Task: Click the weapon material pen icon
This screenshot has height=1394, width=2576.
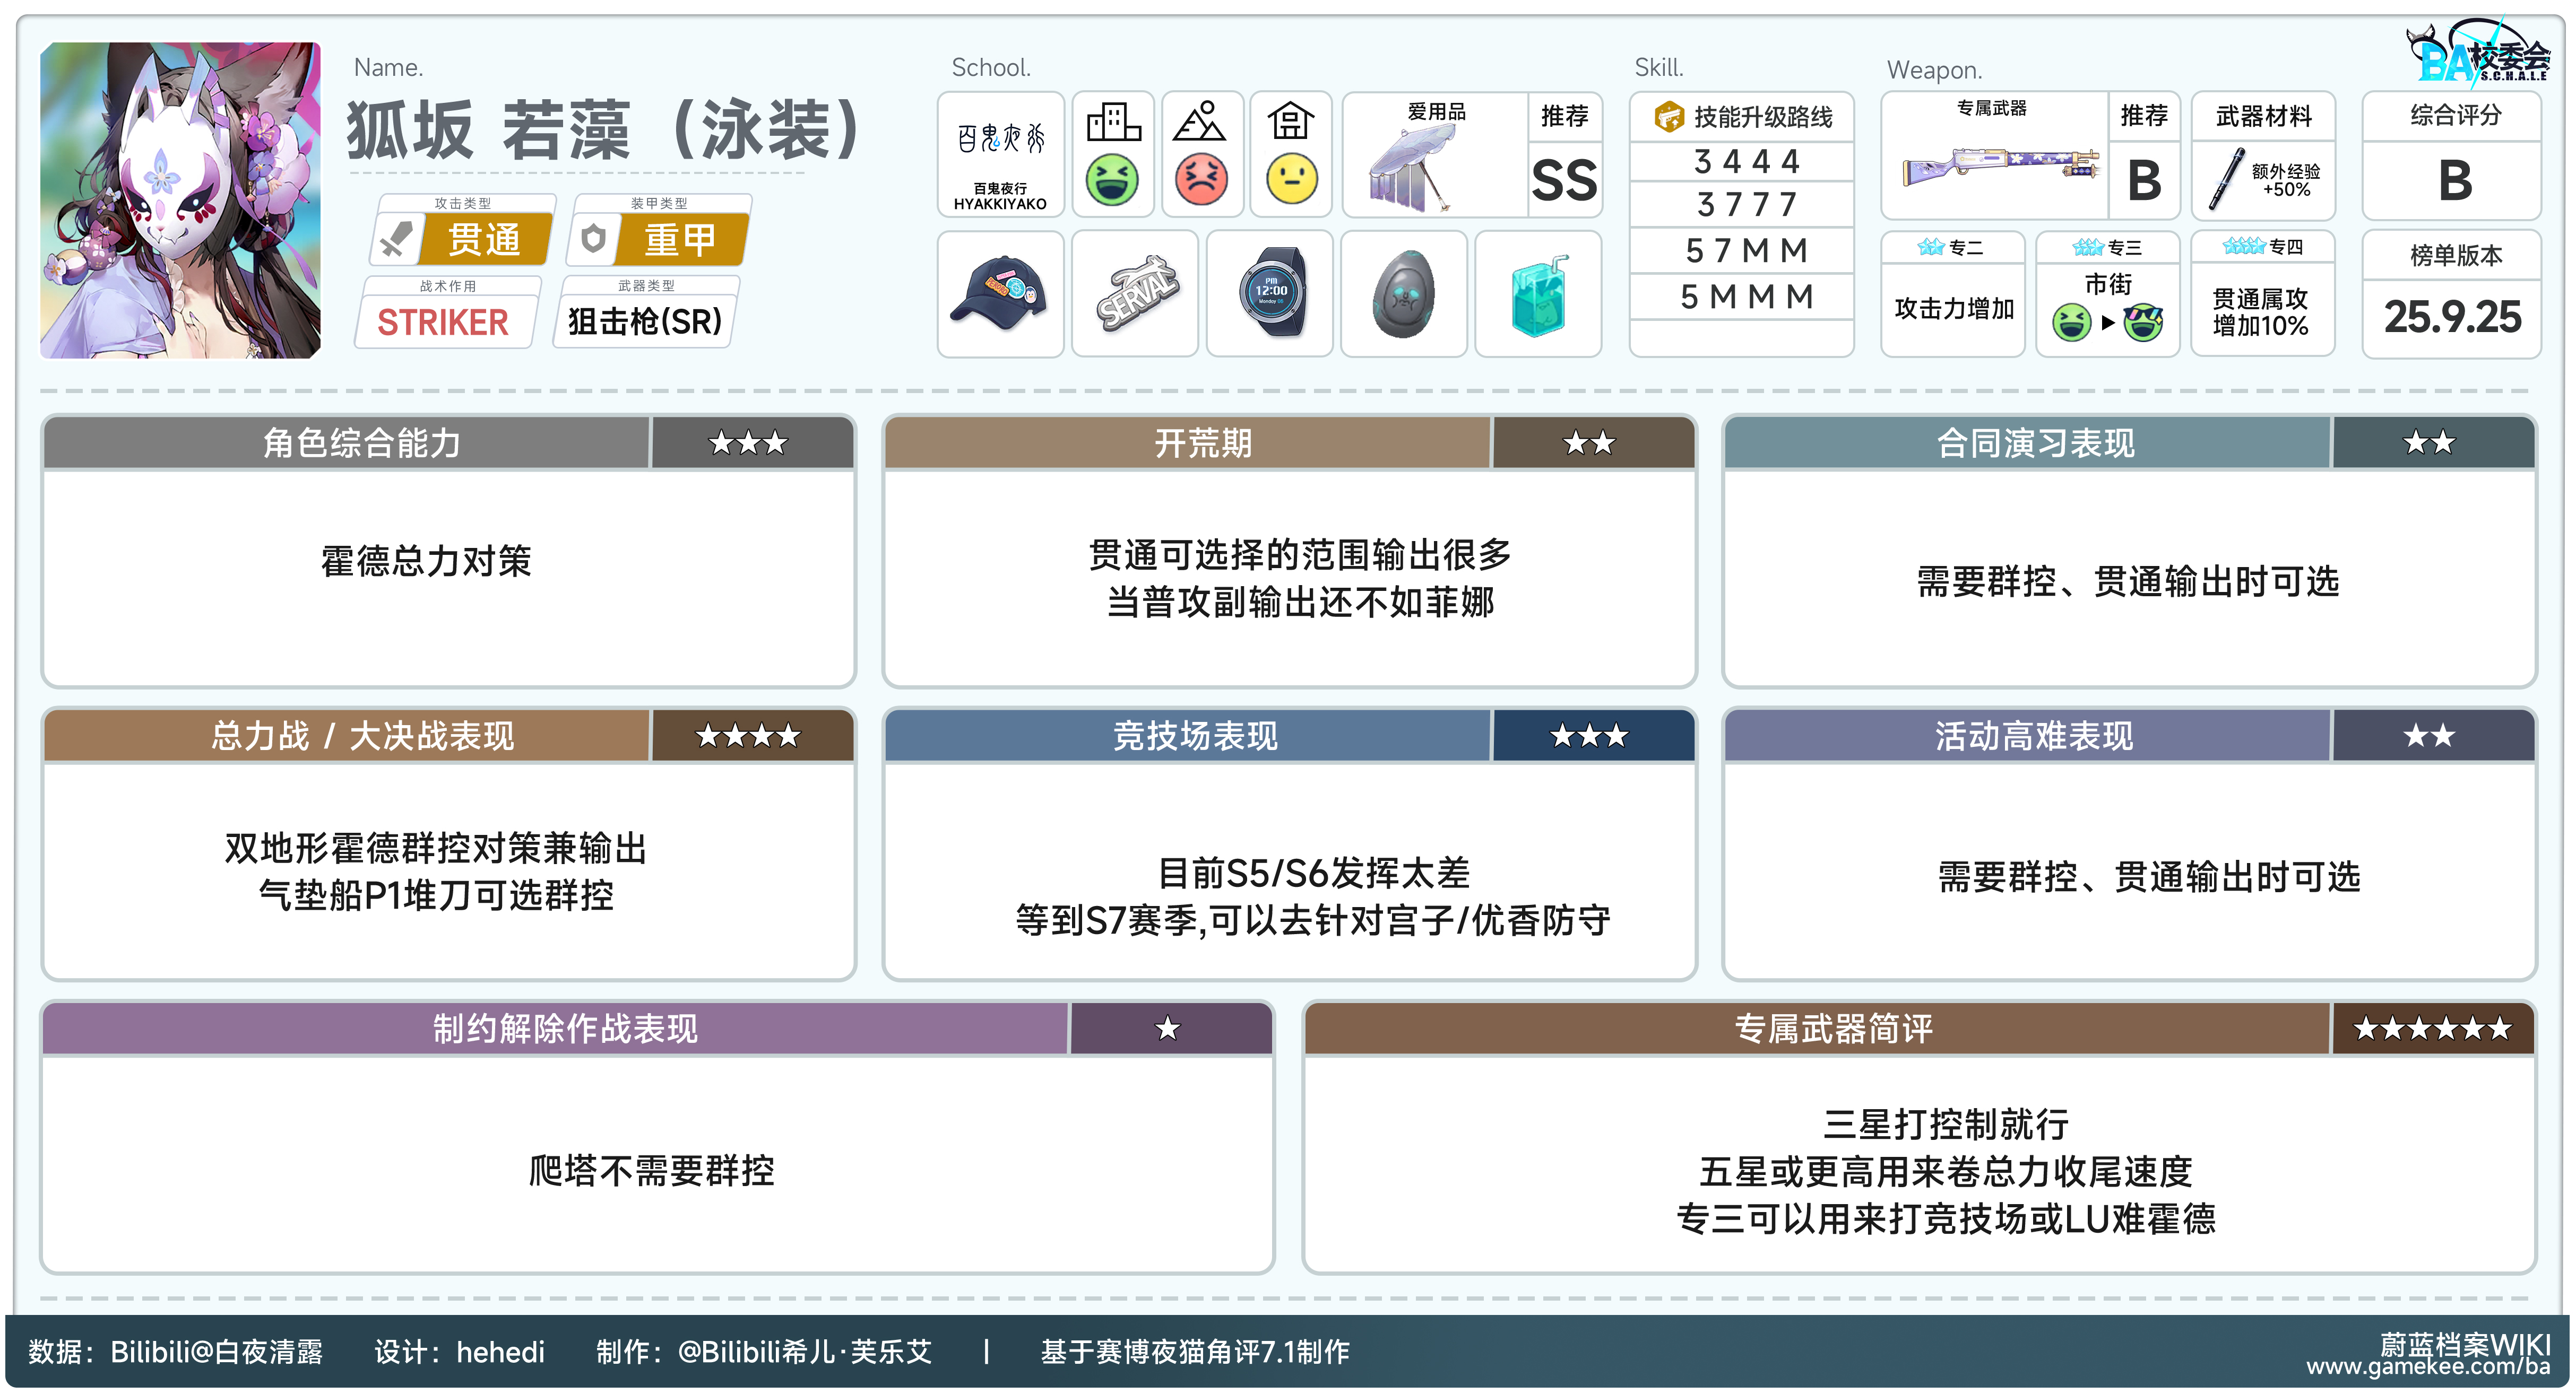Action: (2226, 180)
